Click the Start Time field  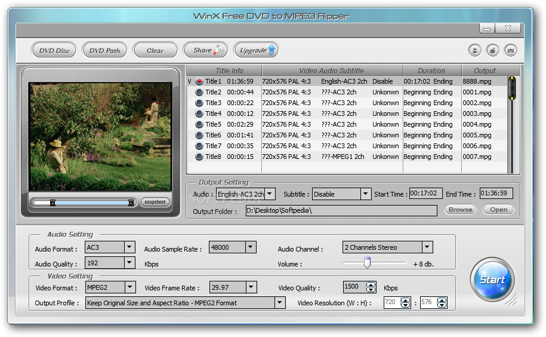(425, 194)
